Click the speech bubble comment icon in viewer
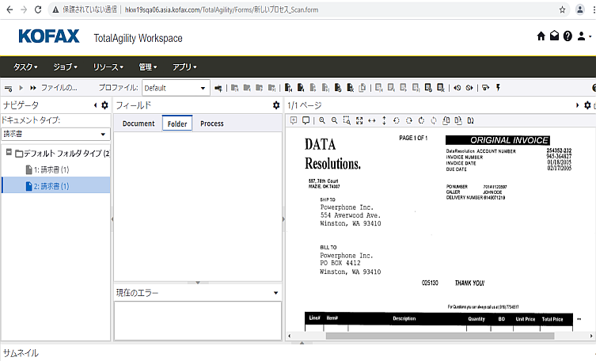 (x=306, y=120)
